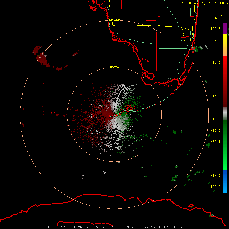The height and width of the screenshot is (229, 229).
Task: Select the -47.6 legend value
Action: [x=216, y=142]
